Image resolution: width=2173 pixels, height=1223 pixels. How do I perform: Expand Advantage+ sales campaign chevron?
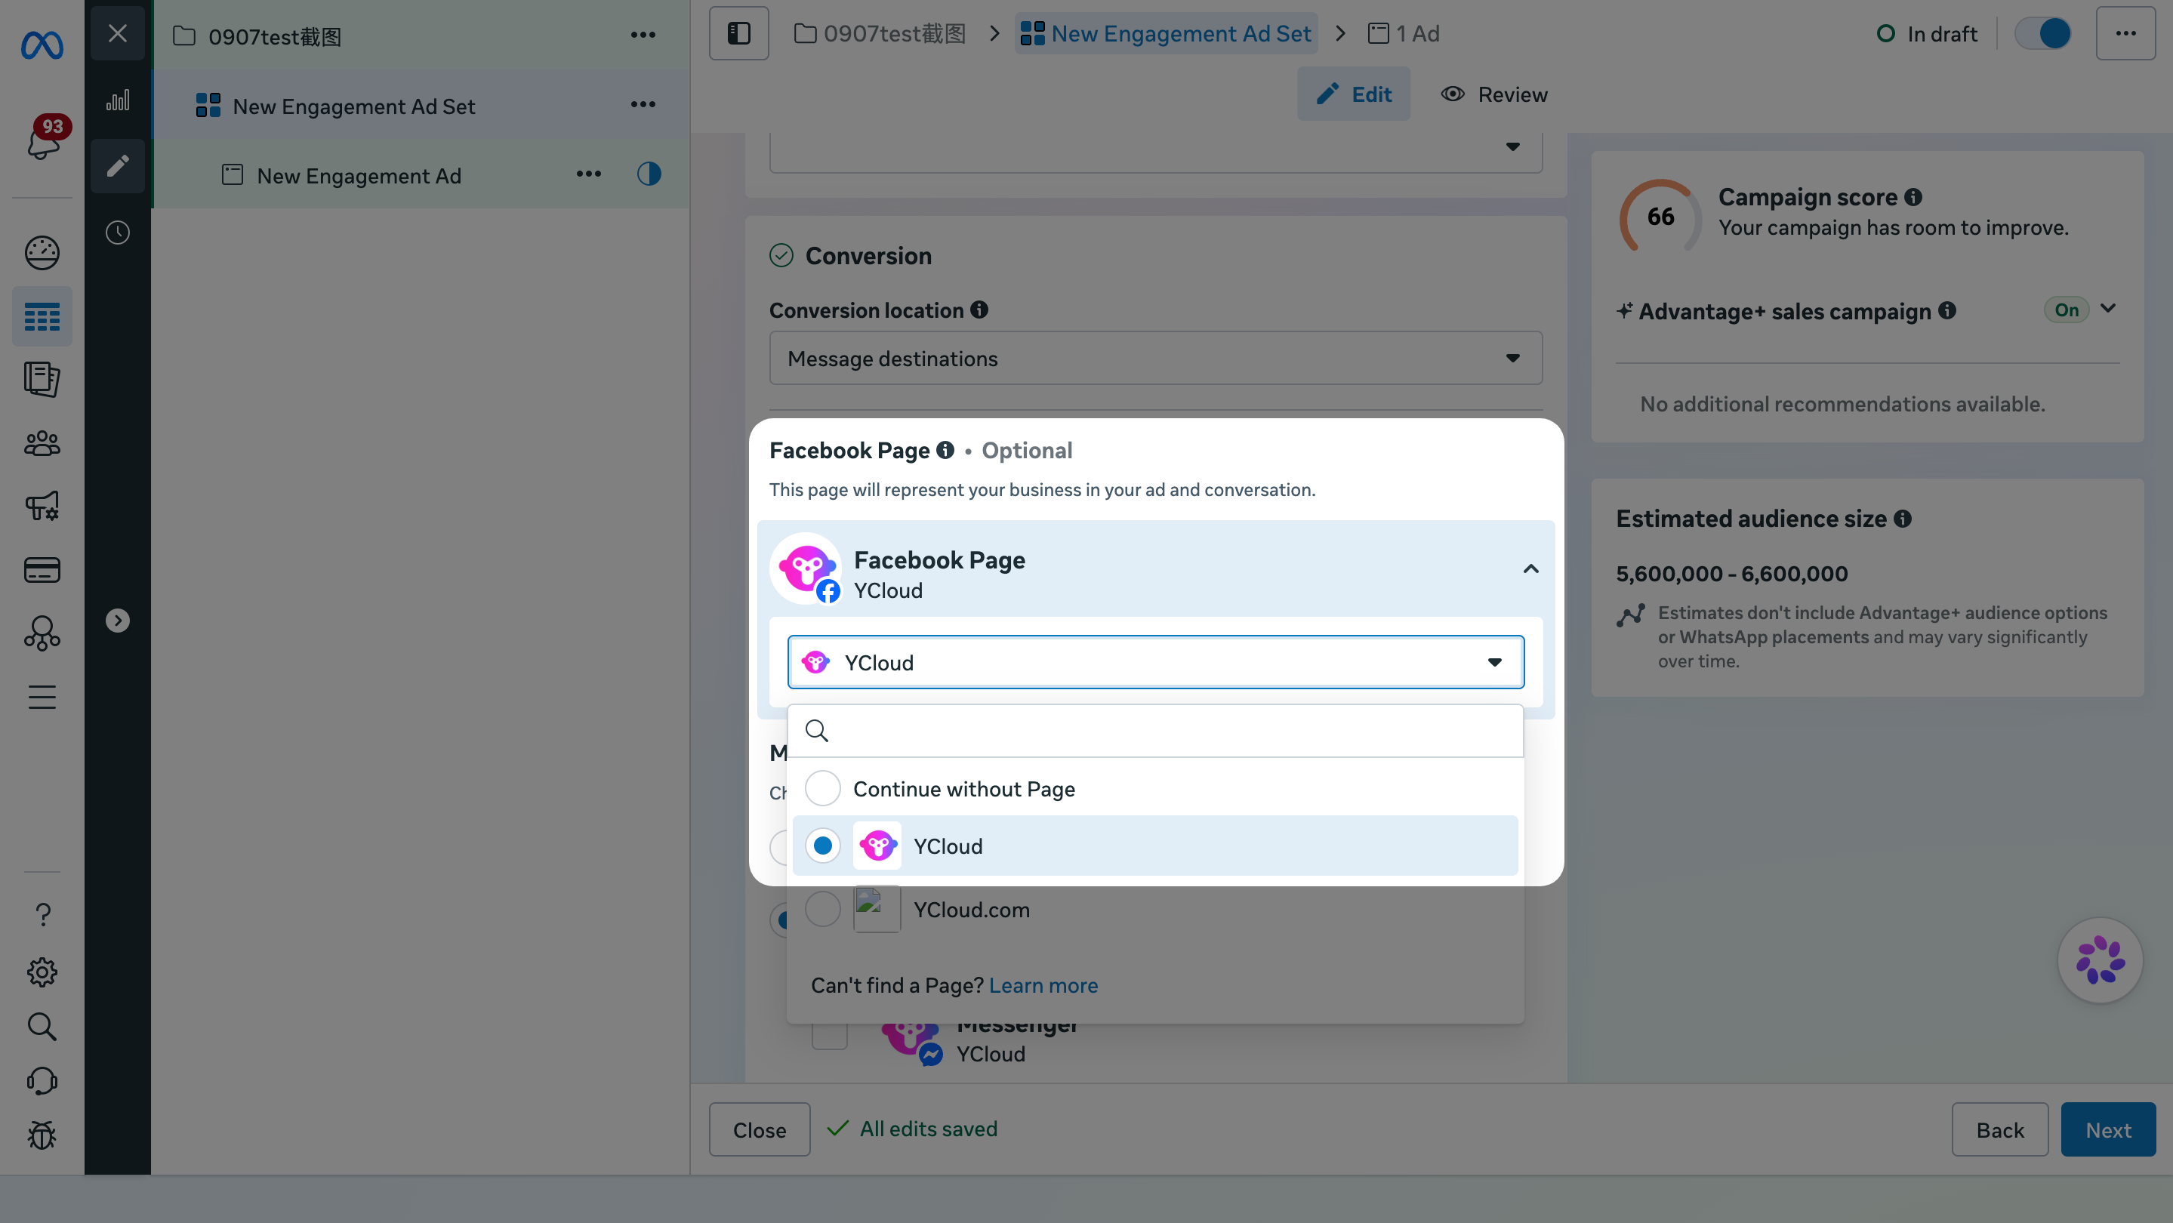(2108, 309)
